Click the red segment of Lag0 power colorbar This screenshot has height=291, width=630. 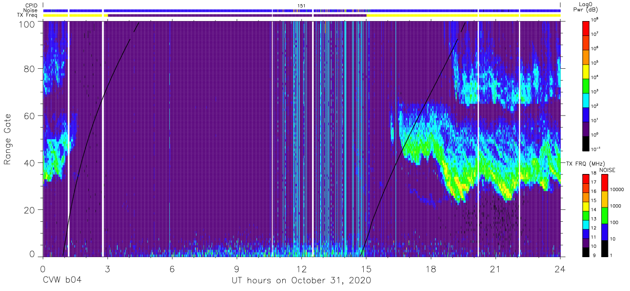585,27
